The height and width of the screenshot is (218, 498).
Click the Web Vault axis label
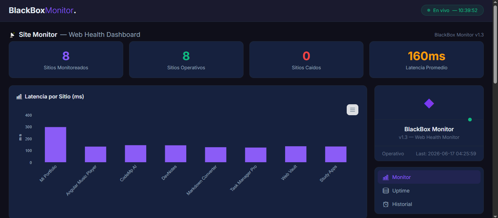tap(289, 172)
